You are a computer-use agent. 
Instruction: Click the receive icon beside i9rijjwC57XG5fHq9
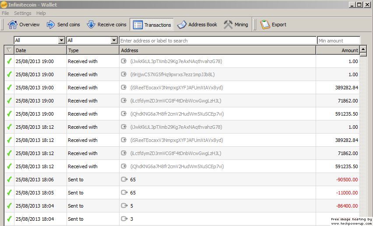pyautogui.click(x=124, y=74)
